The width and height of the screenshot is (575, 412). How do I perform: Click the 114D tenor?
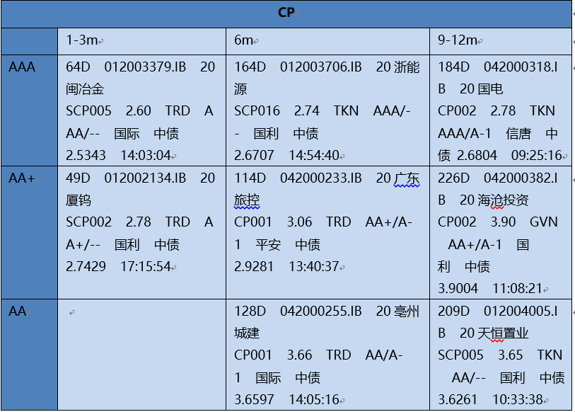[x=250, y=178]
